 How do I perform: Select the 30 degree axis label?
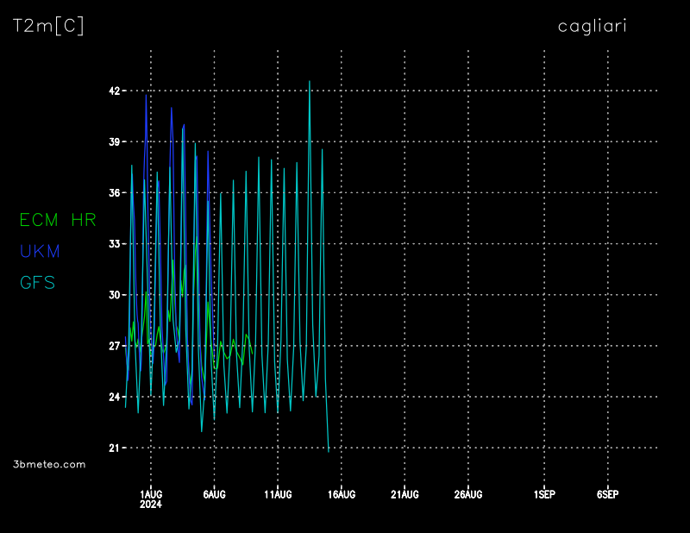[x=114, y=295]
